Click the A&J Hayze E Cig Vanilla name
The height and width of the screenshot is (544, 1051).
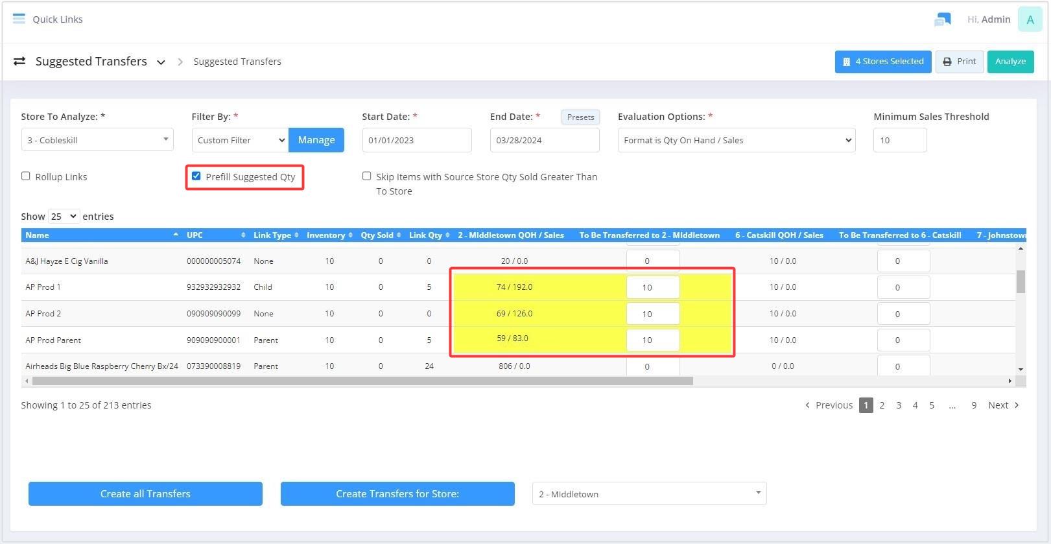click(x=67, y=261)
